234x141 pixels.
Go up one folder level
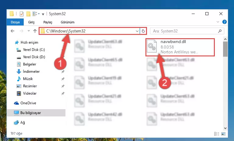35,31
